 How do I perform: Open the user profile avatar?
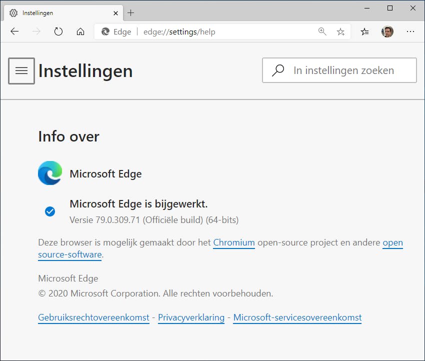pos(387,31)
